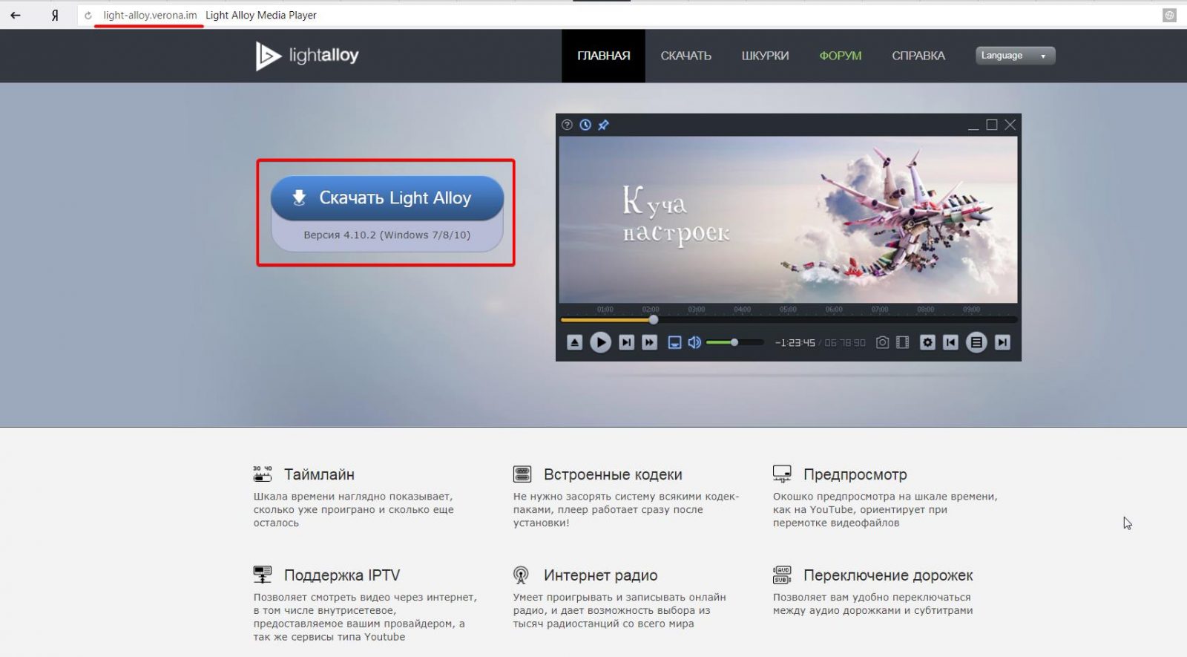Click the Встроенные кодеки heading
This screenshot has height=657, width=1187.
613,474
